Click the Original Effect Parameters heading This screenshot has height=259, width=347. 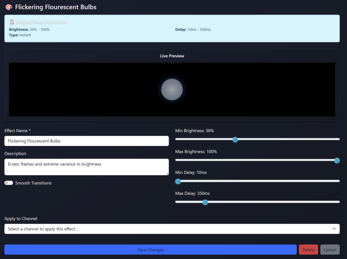pyautogui.click(x=41, y=22)
